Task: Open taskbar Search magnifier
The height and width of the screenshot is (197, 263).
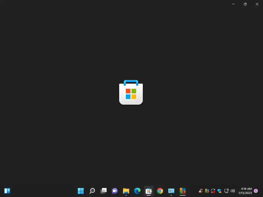Action: pyautogui.click(x=92, y=191)
